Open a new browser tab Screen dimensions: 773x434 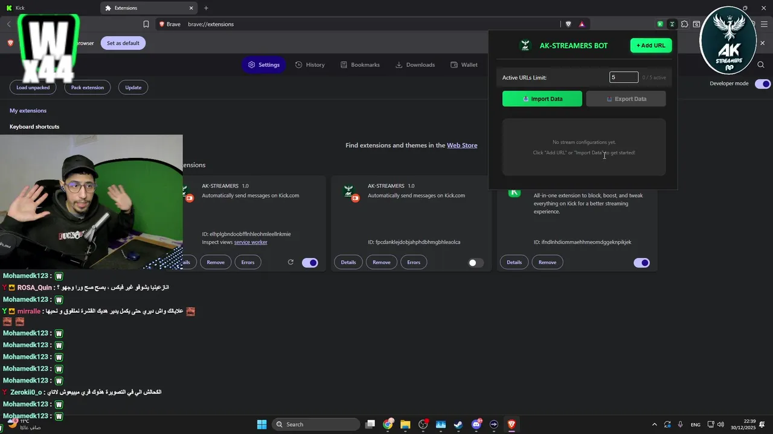coord(206,8)
